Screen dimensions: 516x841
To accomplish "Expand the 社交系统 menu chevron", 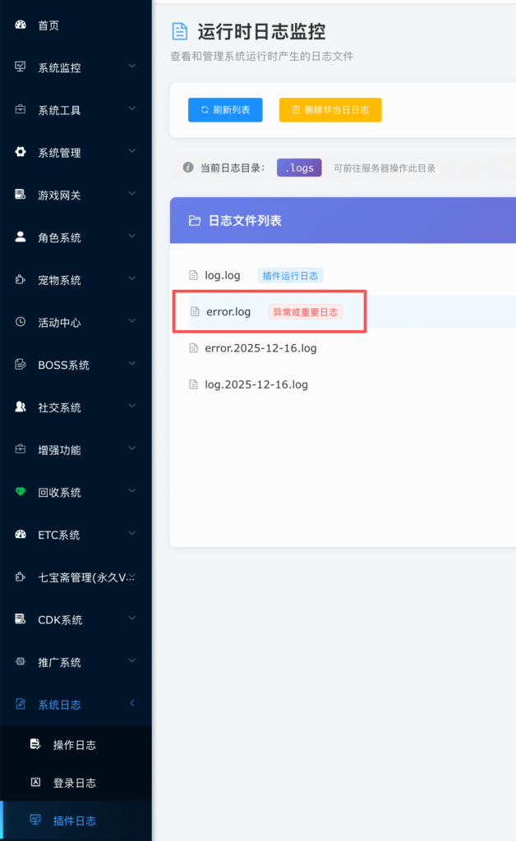I will (x=132, y=406).
